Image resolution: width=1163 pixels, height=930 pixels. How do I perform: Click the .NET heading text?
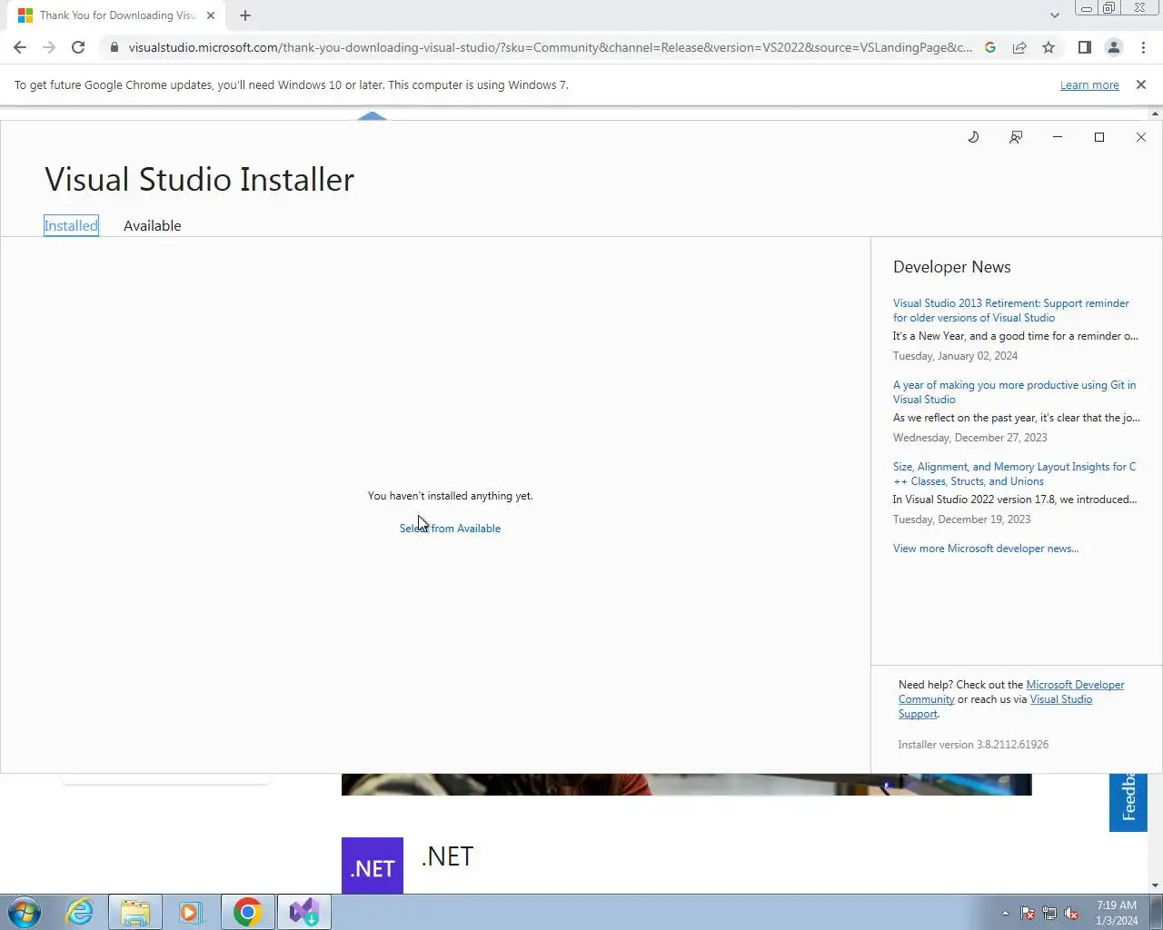coord(447,856)
